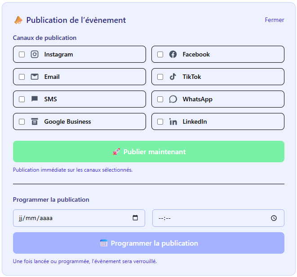Screen dimensions: 297x277
Task: Select the WhatsApp channel checkbox
Action: click(x=160, y=99)
